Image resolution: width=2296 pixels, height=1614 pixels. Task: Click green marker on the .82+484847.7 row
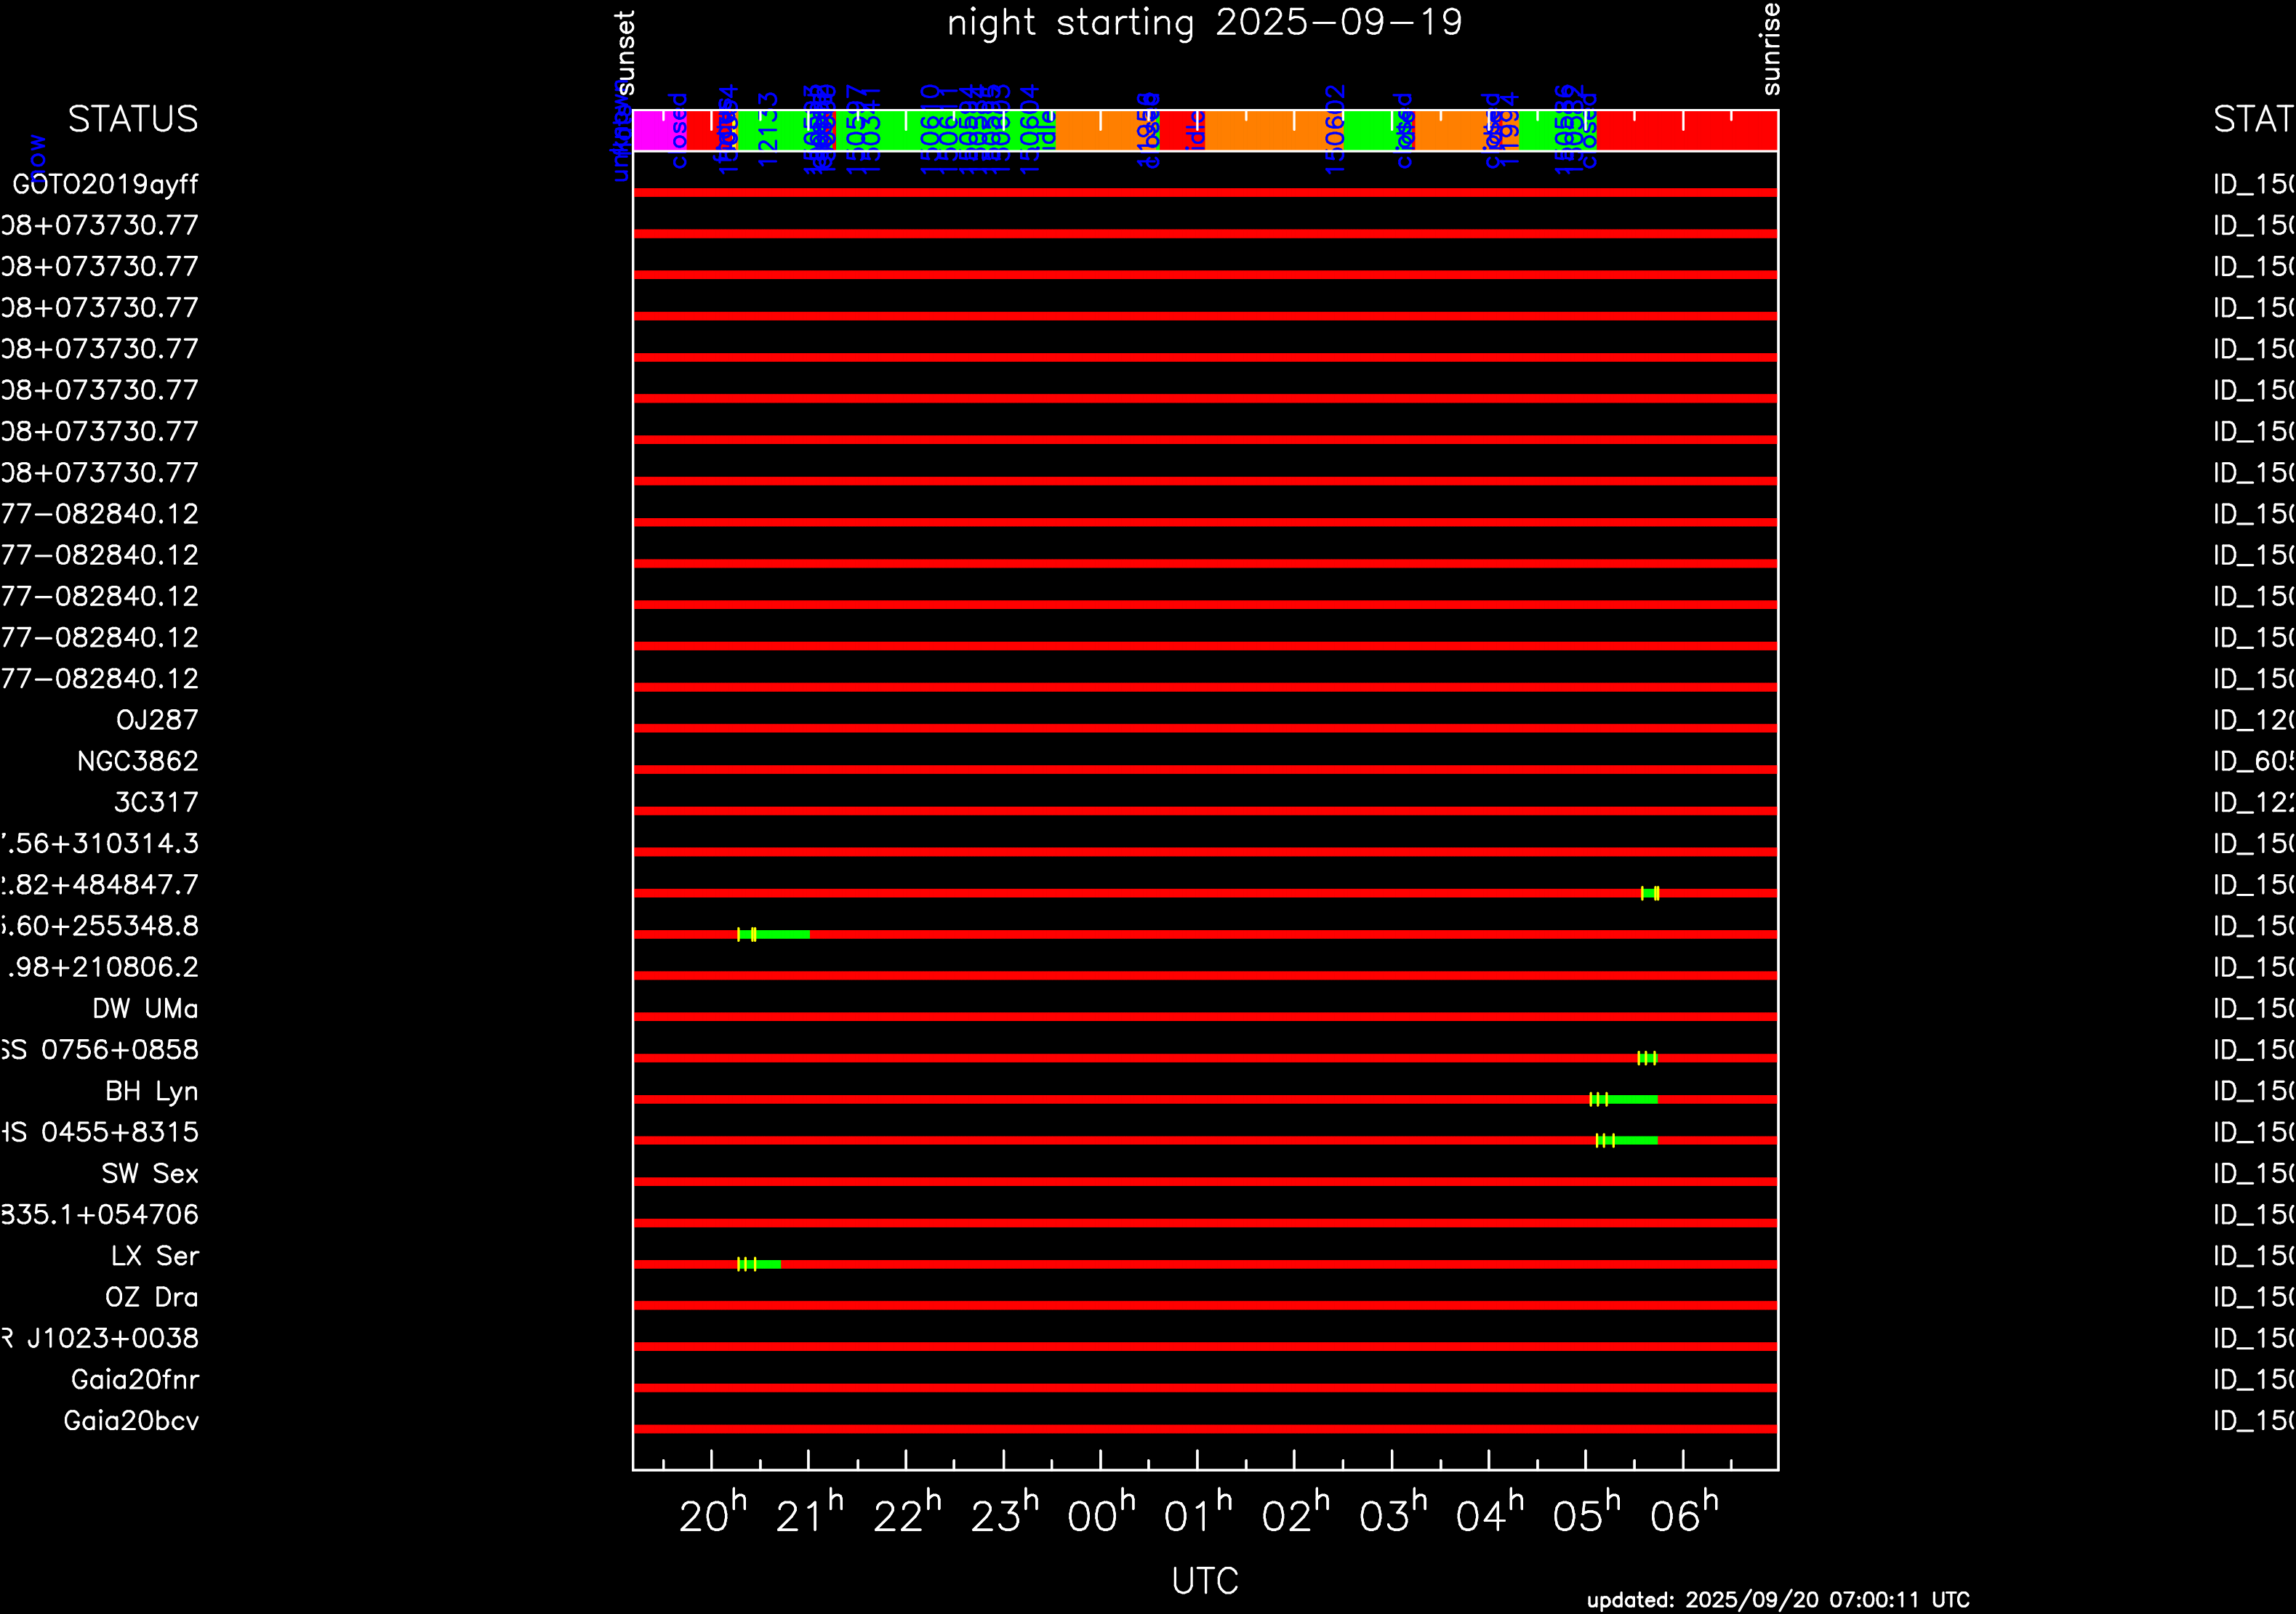(1650, 893)
